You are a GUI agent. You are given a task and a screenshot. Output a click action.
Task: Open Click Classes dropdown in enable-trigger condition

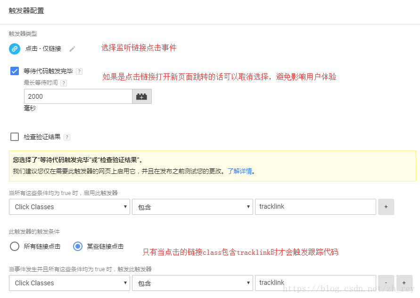click(69, 207)
